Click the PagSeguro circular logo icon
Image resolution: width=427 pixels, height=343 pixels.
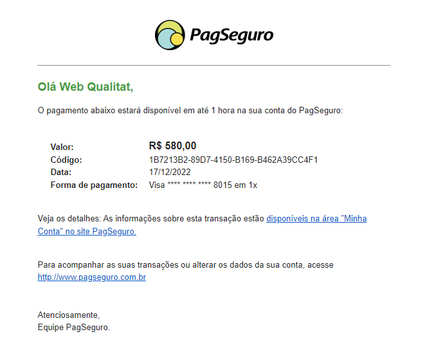(x=170, y=35)
